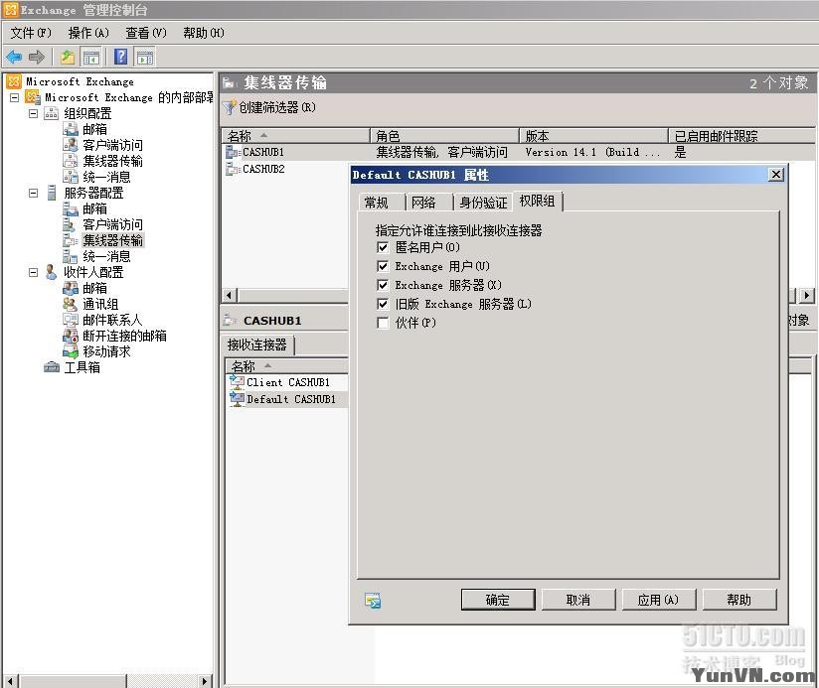
Task: Toggle the action pane toolbar icon
Action: click(x=145, y=57)
